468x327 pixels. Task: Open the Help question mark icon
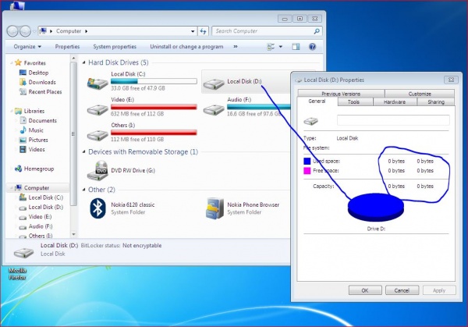[312, 47]
